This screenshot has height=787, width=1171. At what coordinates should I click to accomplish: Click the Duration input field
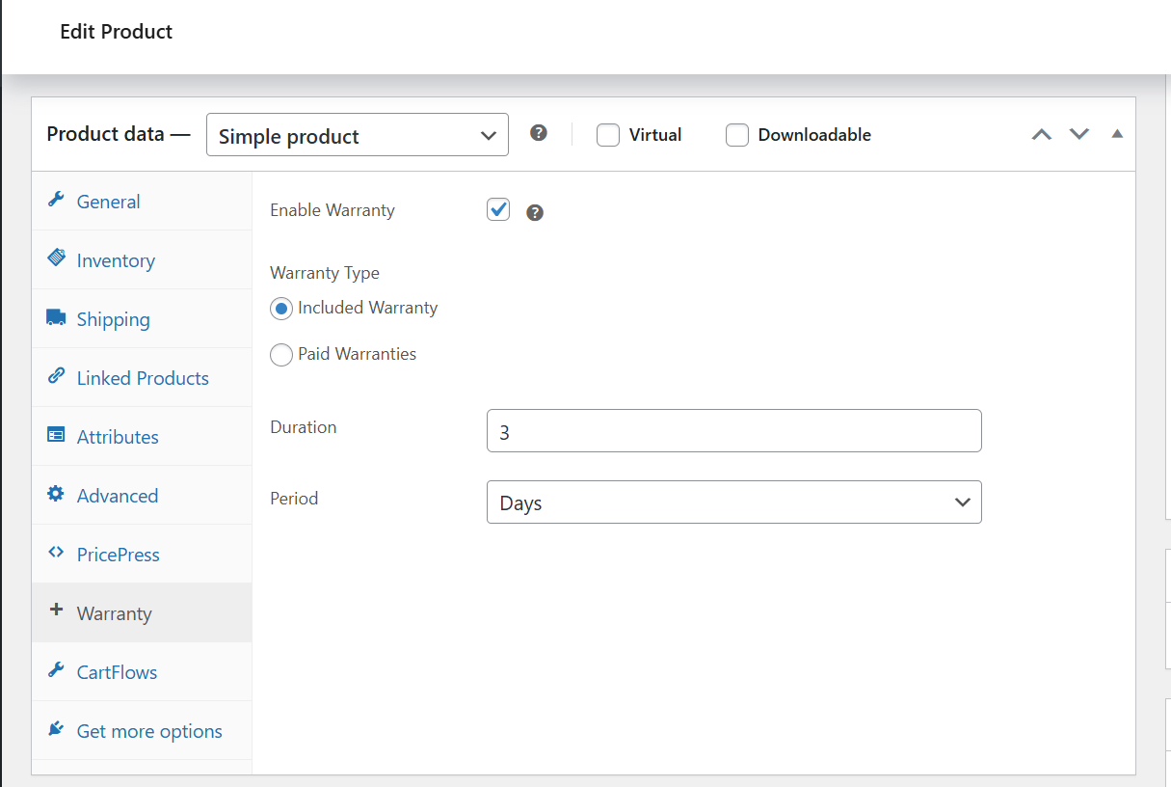pyautogui.click(x=733, y=431)
